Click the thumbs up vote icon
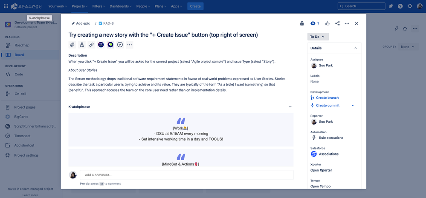The height and width of the screenshot is (198, 426). click(x=327, y=23)
